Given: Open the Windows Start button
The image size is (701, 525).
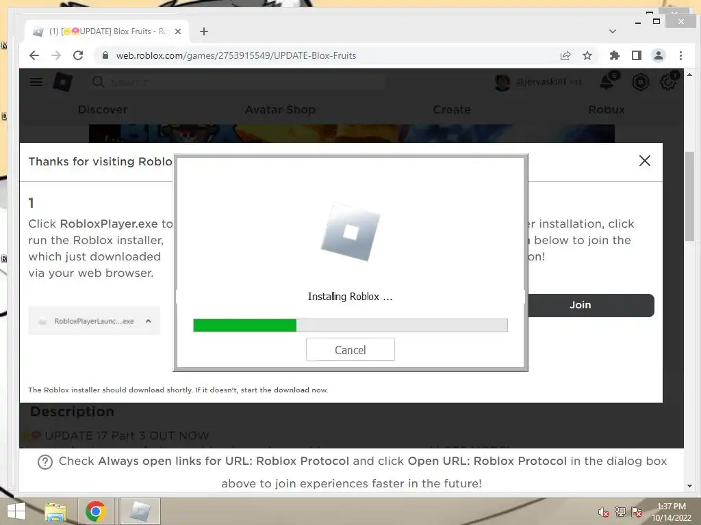Looking at the screenshot, I should pyautogui.click(x=16, y=511).
